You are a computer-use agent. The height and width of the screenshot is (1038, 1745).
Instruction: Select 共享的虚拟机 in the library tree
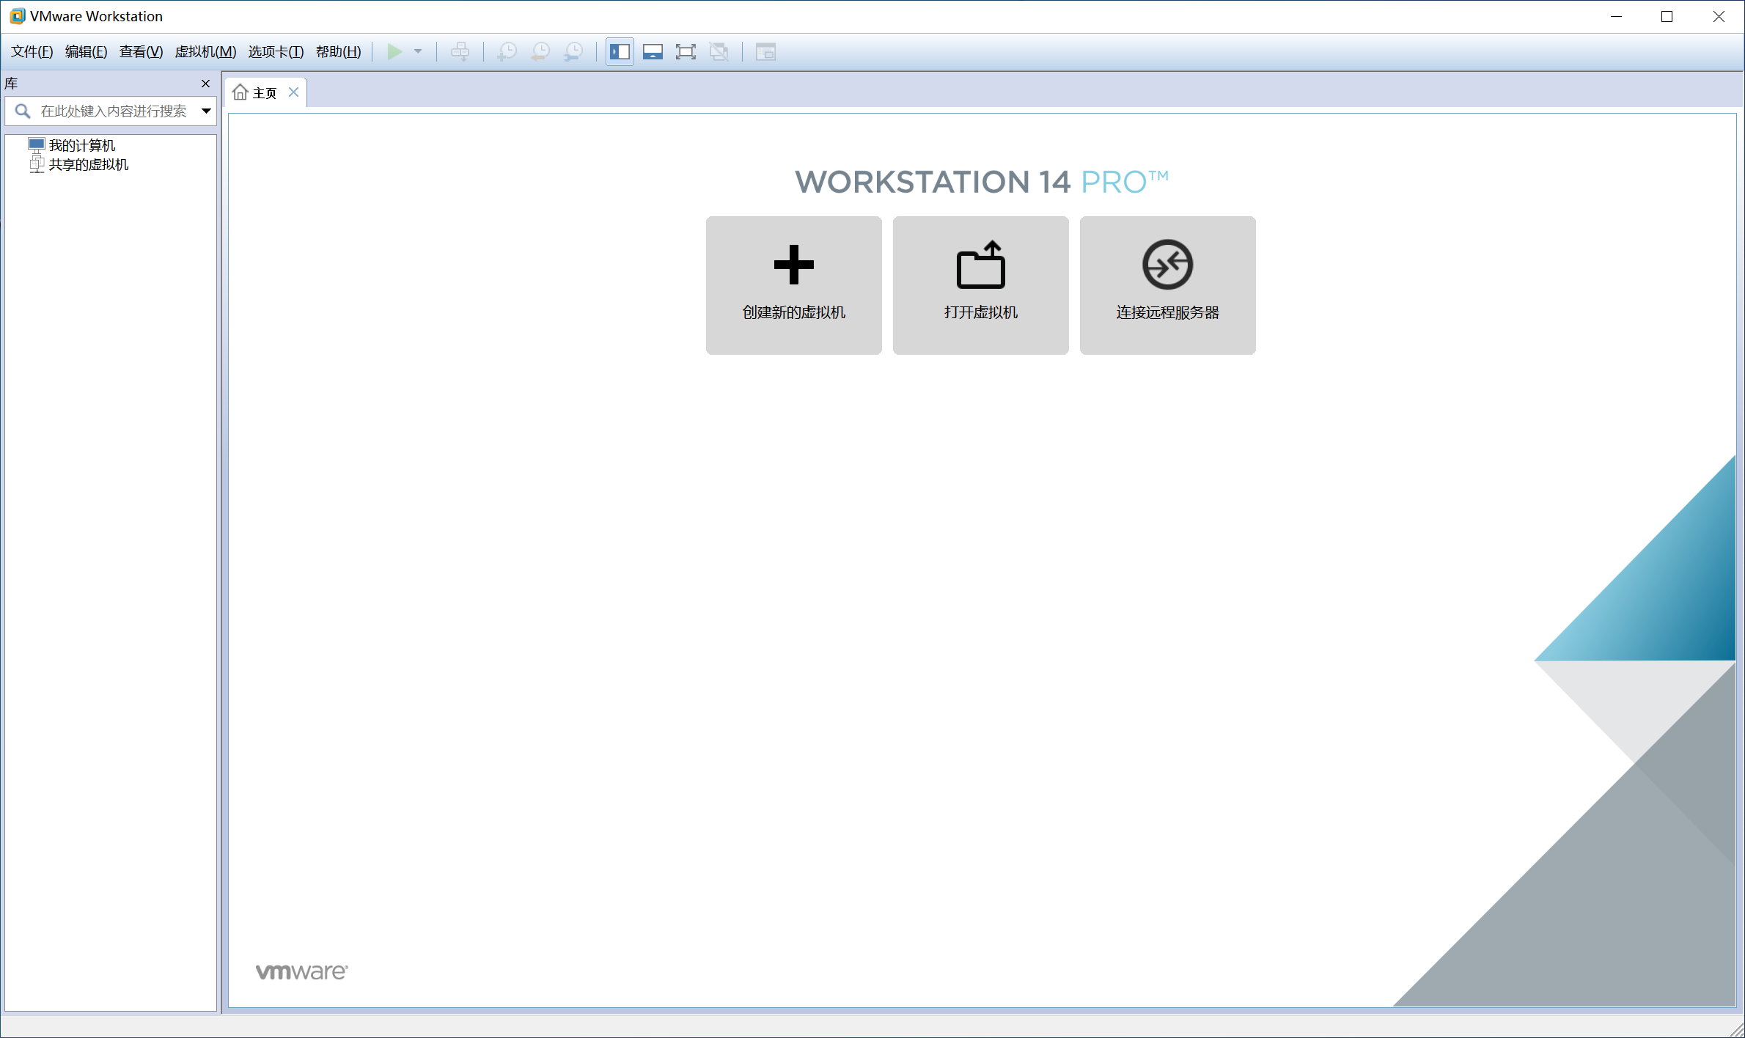coord(78,164)
